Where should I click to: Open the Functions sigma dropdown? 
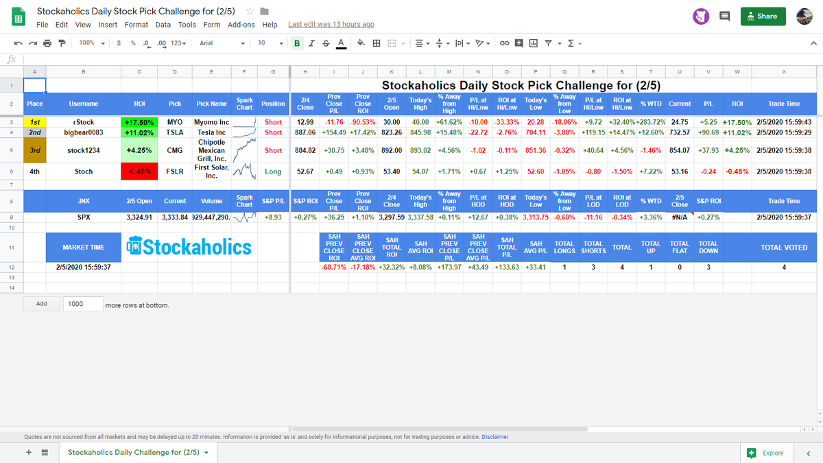[573, 43]
